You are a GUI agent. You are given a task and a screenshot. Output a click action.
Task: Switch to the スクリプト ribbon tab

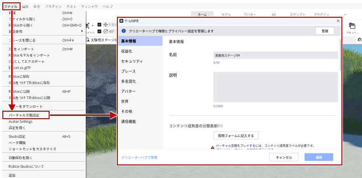[x=297, y=14]
